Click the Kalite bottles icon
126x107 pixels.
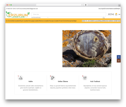point(20,78)
